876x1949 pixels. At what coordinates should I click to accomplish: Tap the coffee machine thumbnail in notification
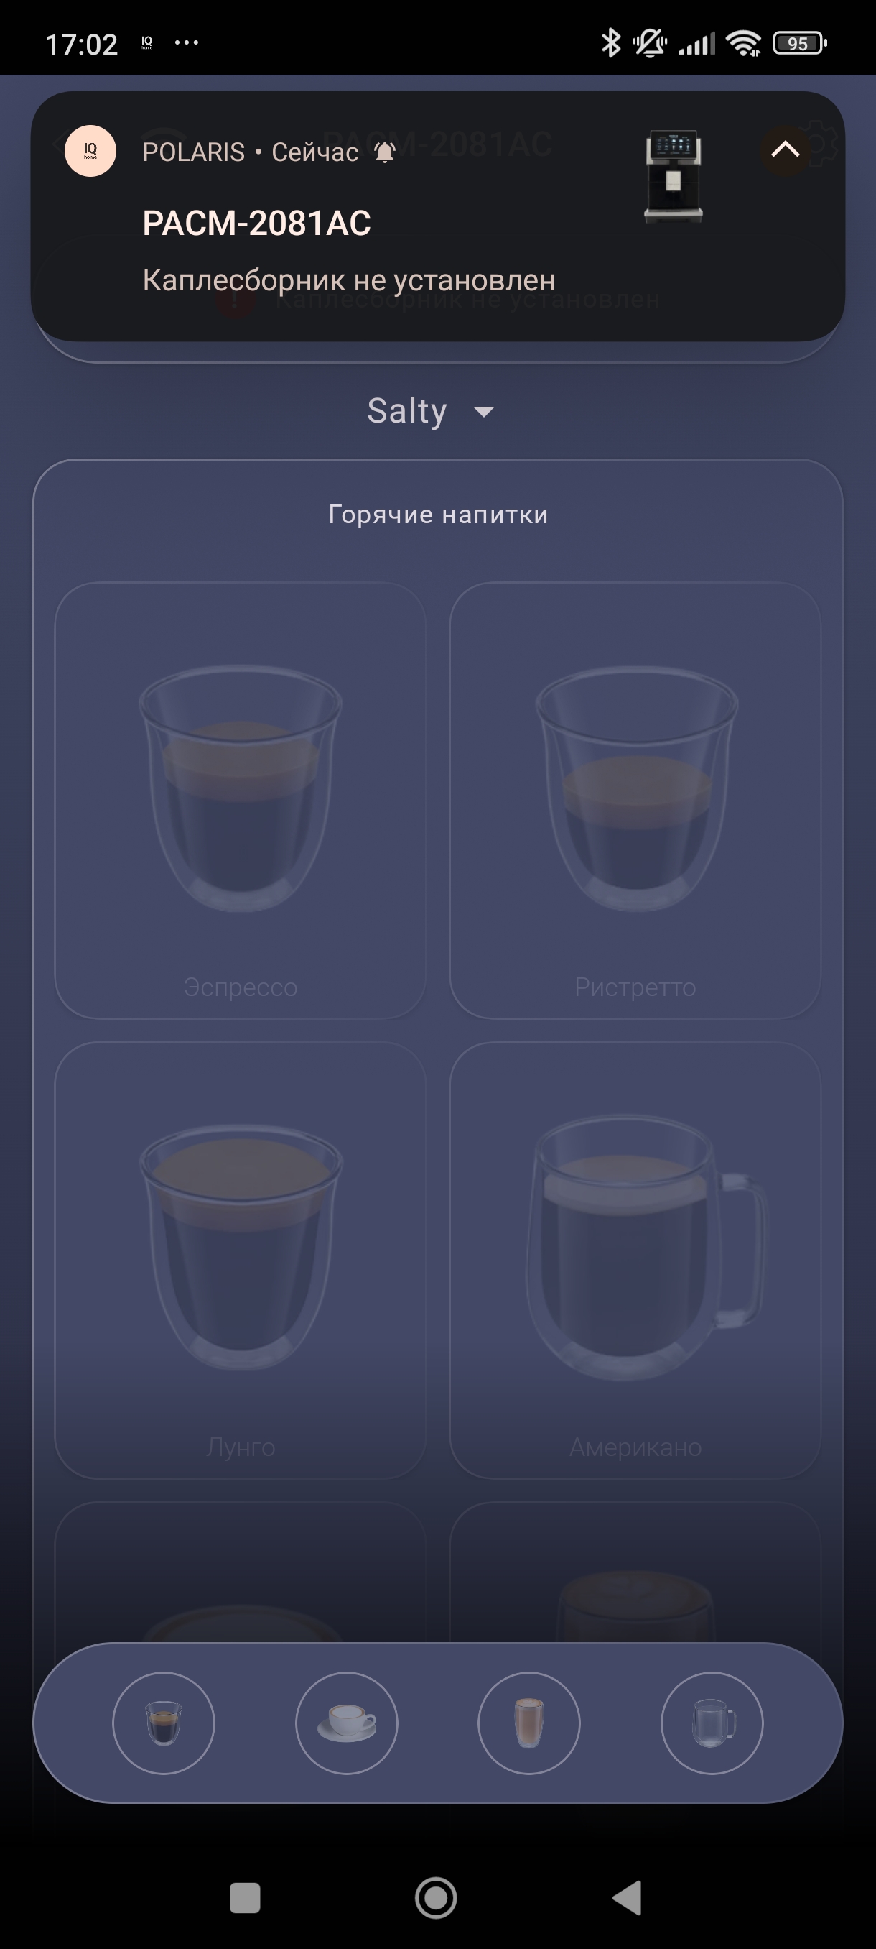coord(673,176)
